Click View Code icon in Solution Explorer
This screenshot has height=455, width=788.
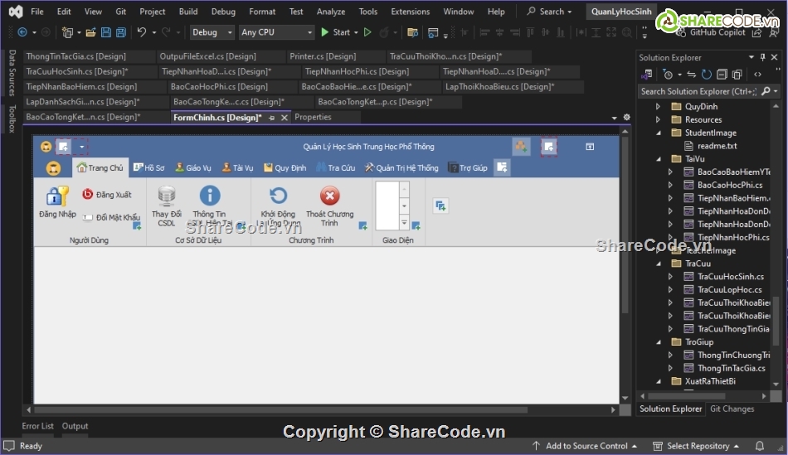[x=757, y=75]
